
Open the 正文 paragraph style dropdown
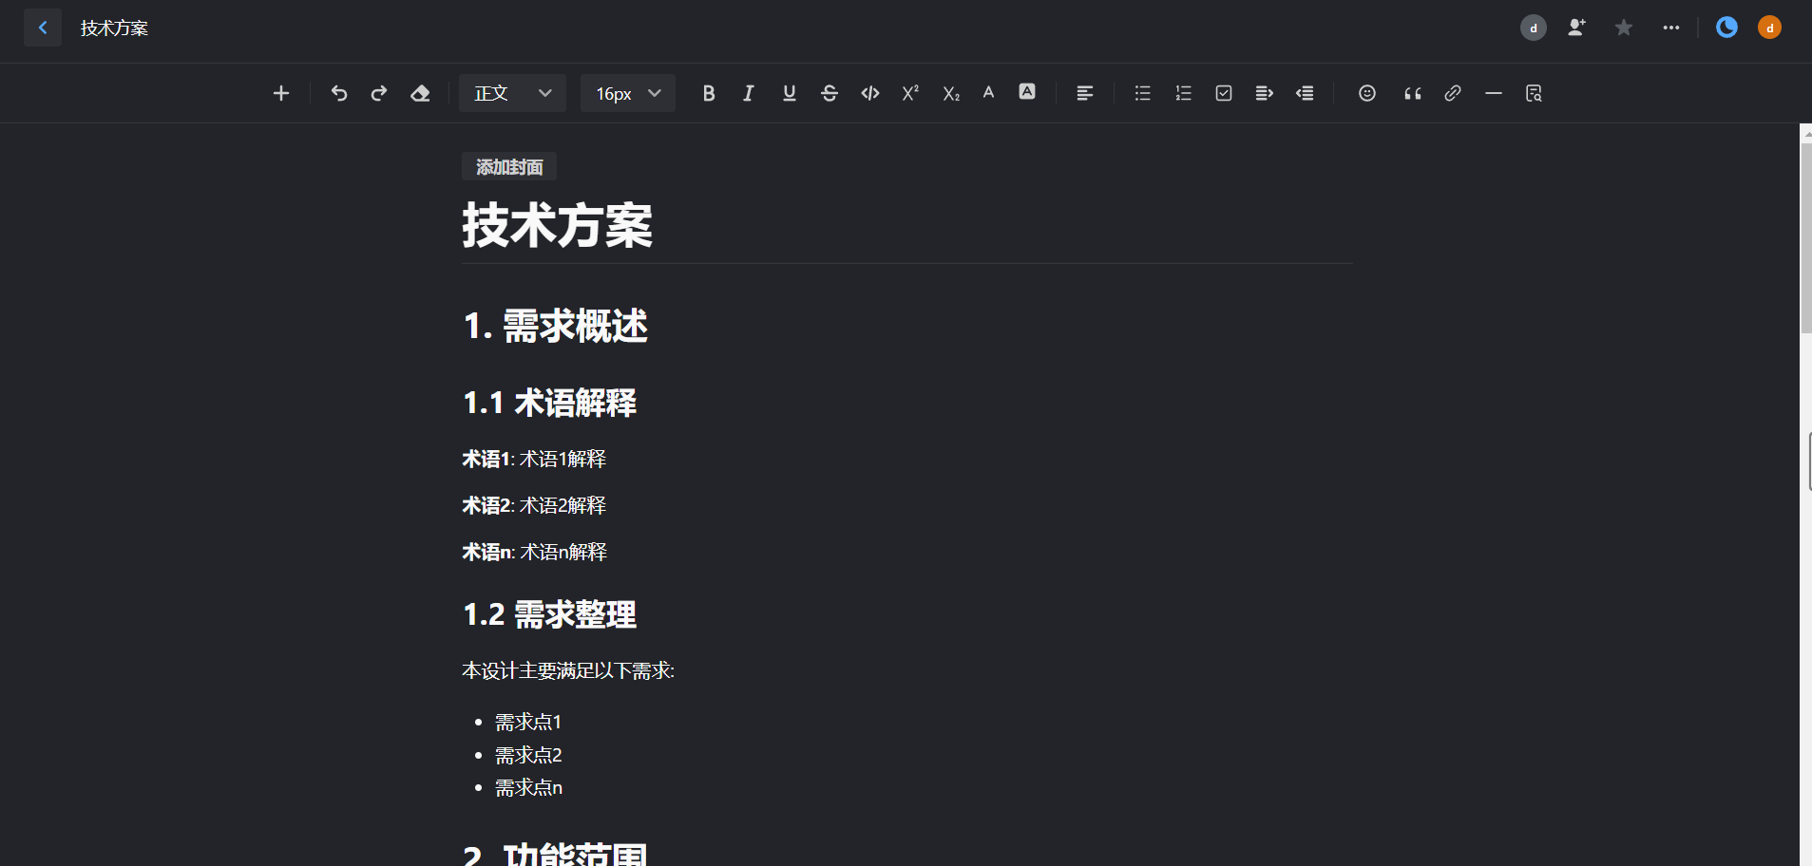(512, 92)
